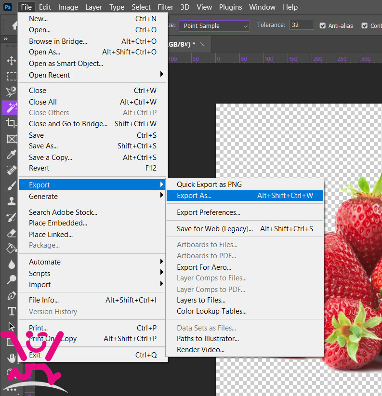Select the Move tool
This screenshot has width=382, height=396.
click(x=12, y=61)
